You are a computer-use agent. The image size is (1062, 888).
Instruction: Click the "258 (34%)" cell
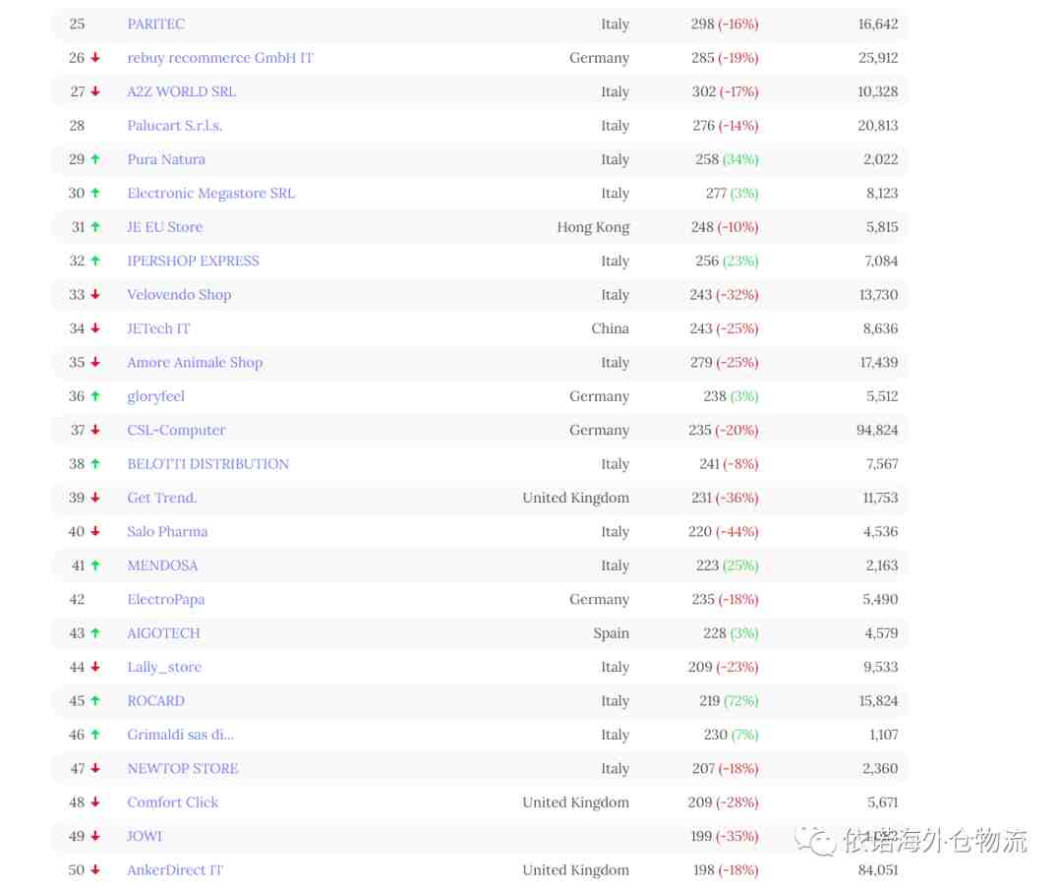click(x=727, y=160)
